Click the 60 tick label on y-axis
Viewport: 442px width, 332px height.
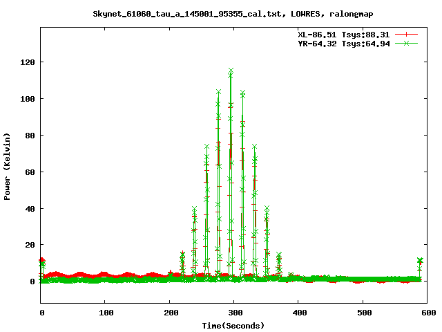pyautogui.click(x=30, y=172)
